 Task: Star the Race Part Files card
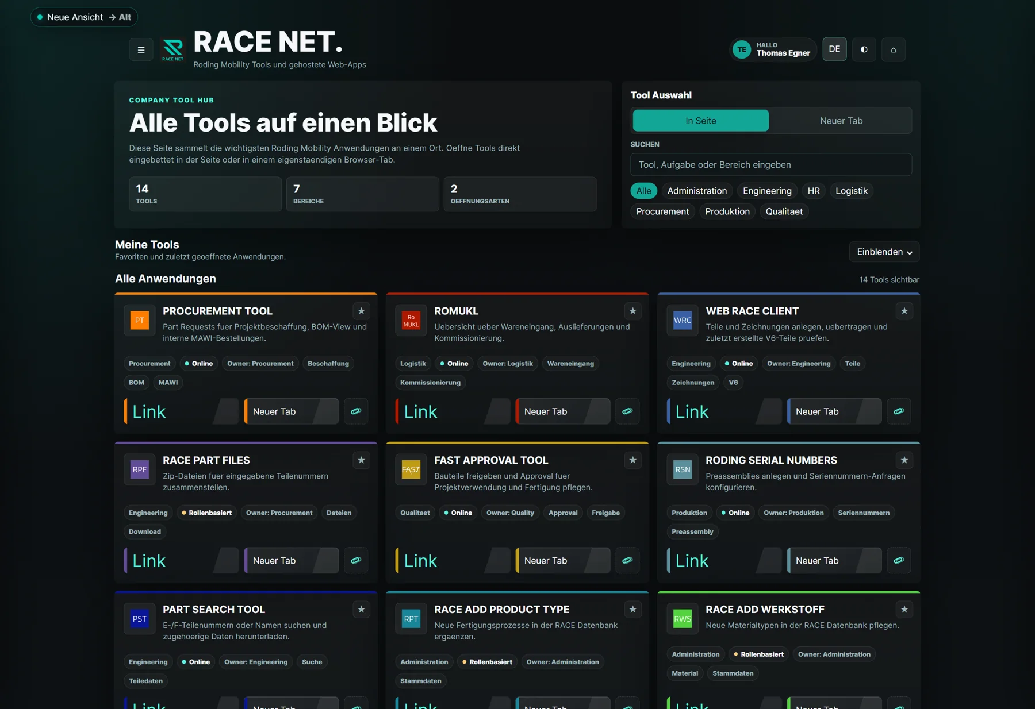point(361,460)
